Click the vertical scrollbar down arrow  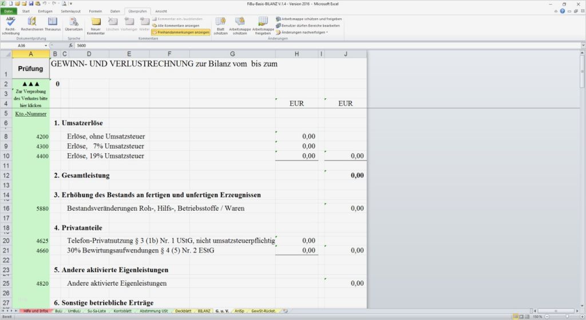(x=583, y=306)
